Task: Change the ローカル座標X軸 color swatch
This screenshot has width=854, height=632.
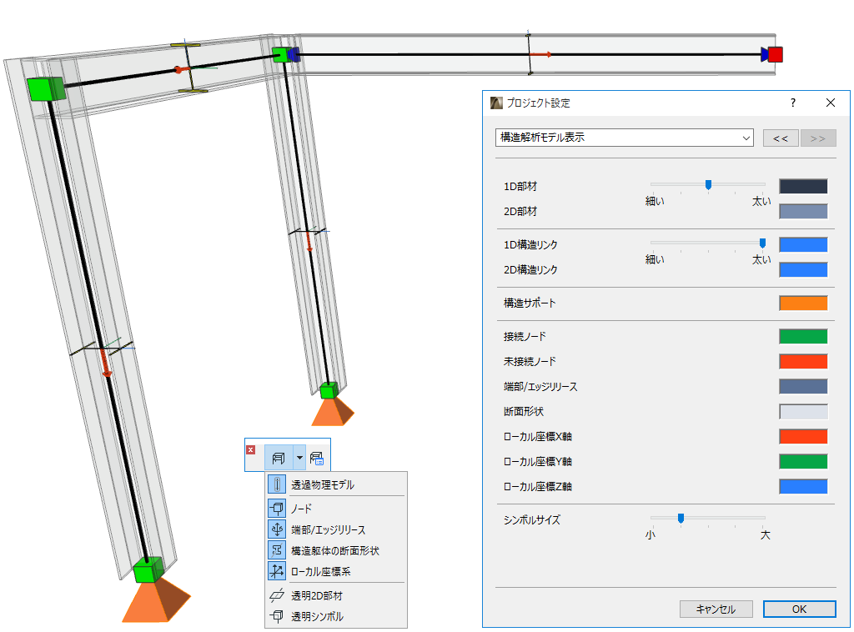Action: [803, 437]
